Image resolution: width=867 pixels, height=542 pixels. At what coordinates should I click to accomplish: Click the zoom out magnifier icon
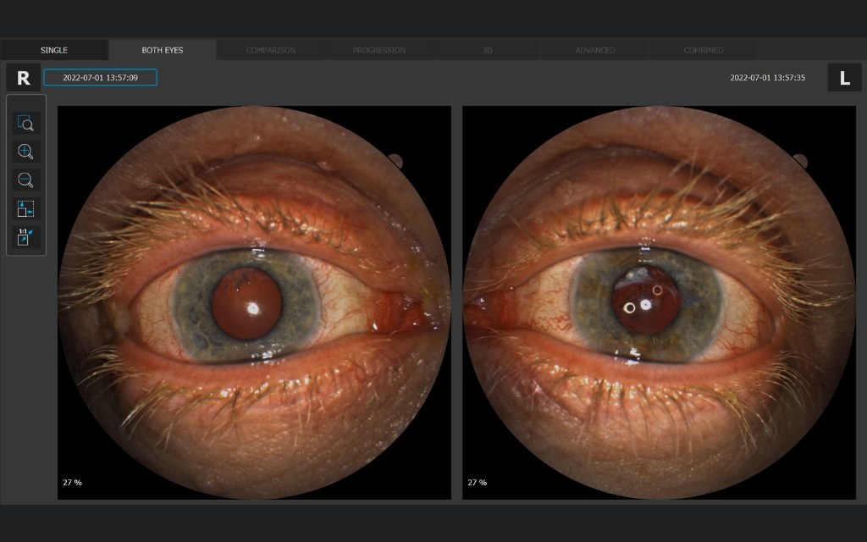25,180
